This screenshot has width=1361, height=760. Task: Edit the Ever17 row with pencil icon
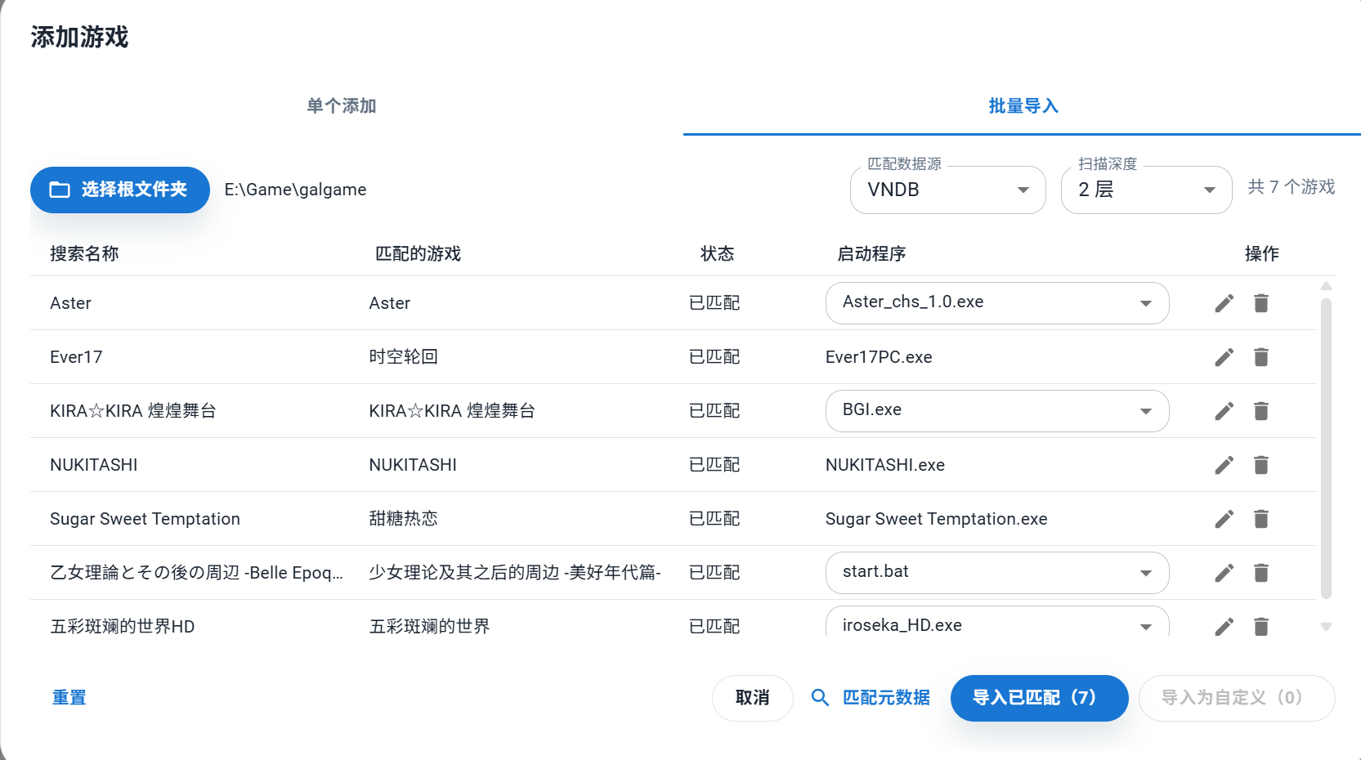click(1224, 357)
